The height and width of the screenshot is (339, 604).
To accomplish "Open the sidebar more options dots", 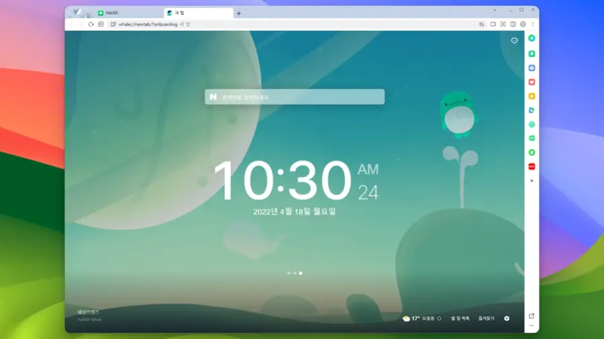I will coord(532,326).
